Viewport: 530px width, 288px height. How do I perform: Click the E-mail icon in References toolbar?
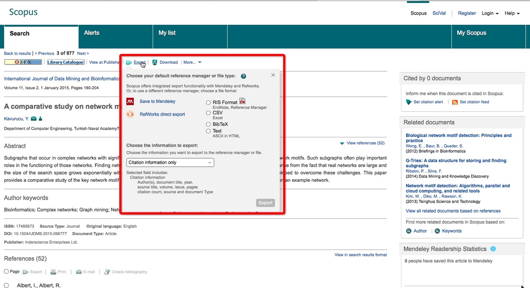point(79,272)
